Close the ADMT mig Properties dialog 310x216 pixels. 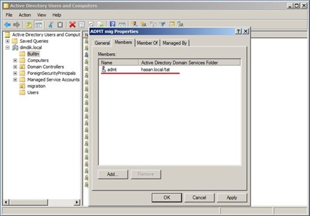(x=246, y=31)
